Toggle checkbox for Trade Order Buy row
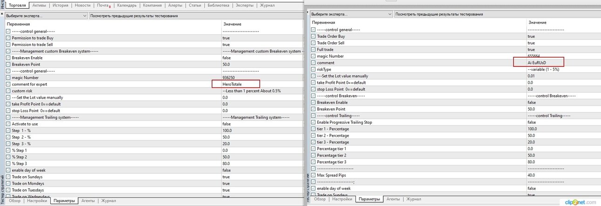 314,36
